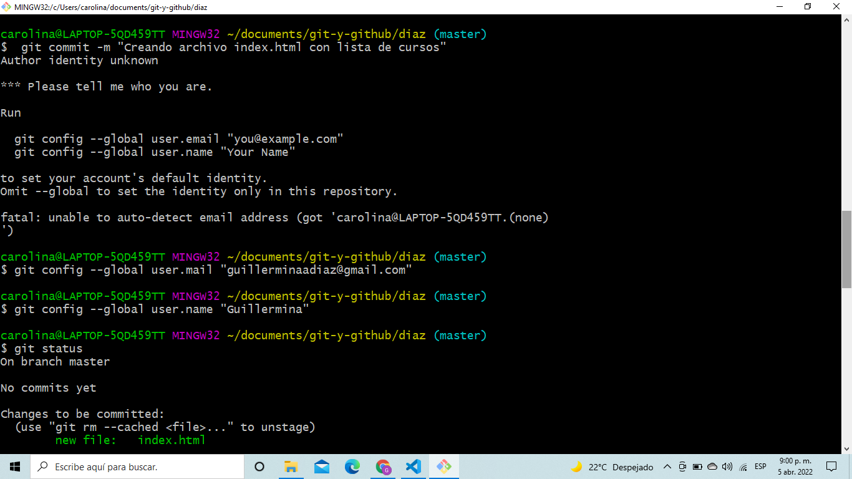Launch Microsoft Edge from the taskbar
The width and height of the screenshot is (852, 479).
[x=352, y=467]
